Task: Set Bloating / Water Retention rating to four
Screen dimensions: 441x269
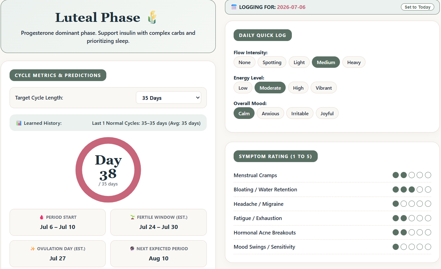Action: coord(420,190)
